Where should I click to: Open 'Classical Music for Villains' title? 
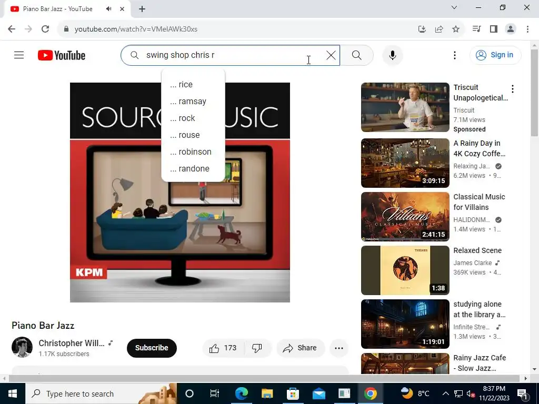tap(479, 201)
